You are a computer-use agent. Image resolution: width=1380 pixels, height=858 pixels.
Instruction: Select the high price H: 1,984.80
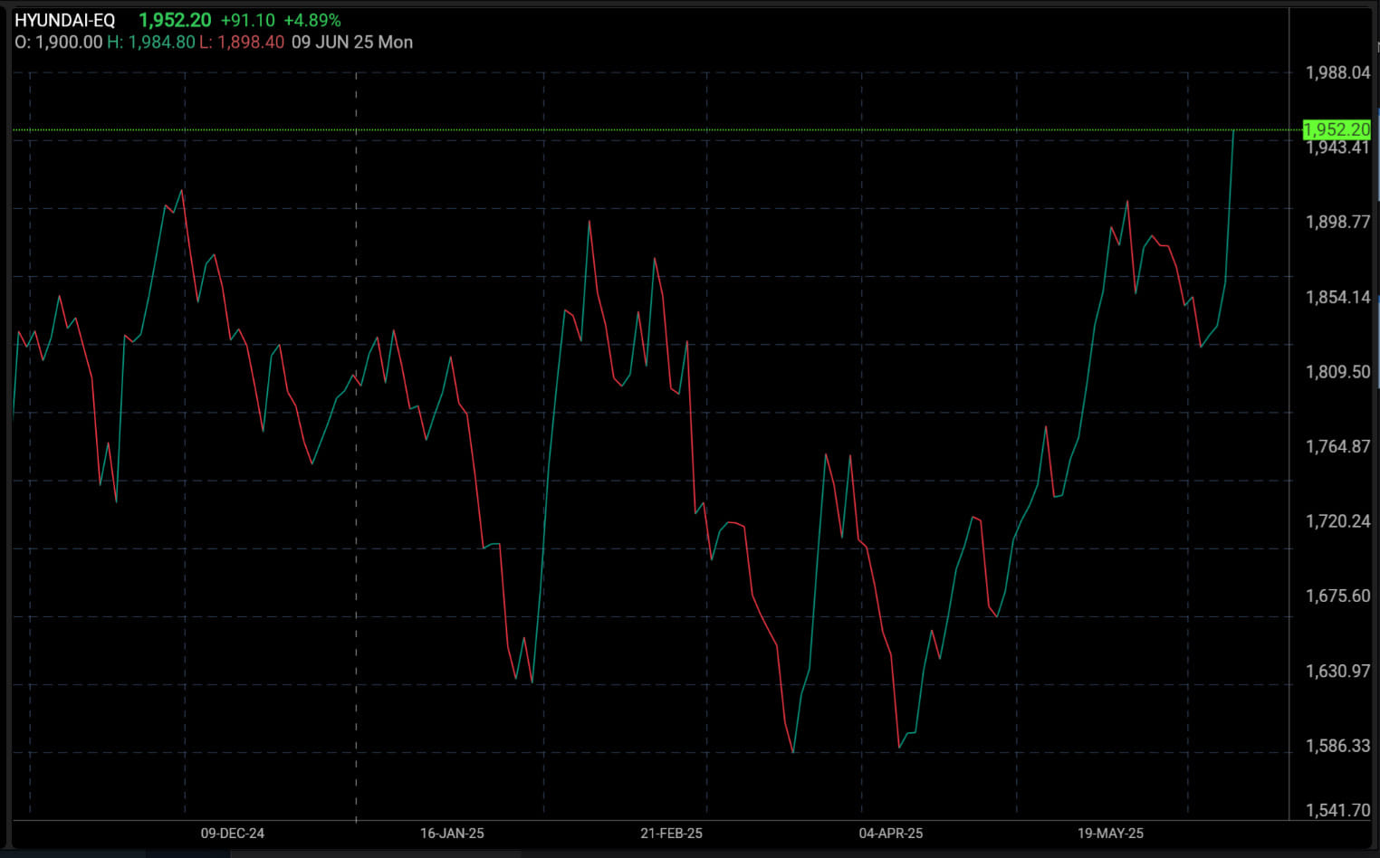(x=151, y=43)
